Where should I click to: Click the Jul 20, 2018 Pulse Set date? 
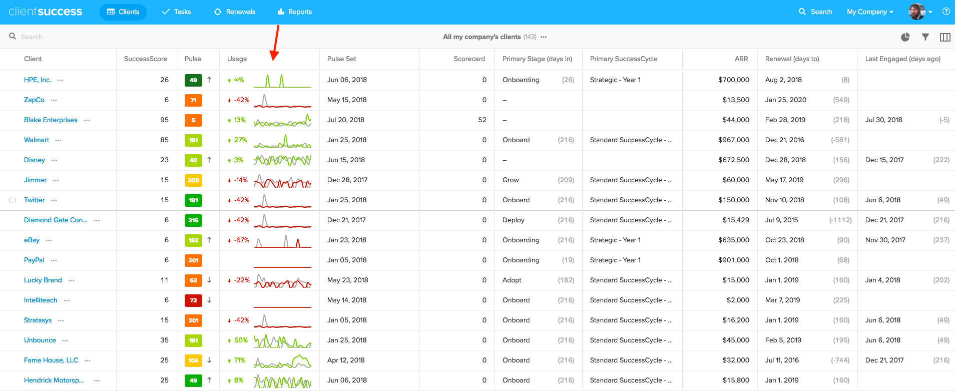(346, 120)
